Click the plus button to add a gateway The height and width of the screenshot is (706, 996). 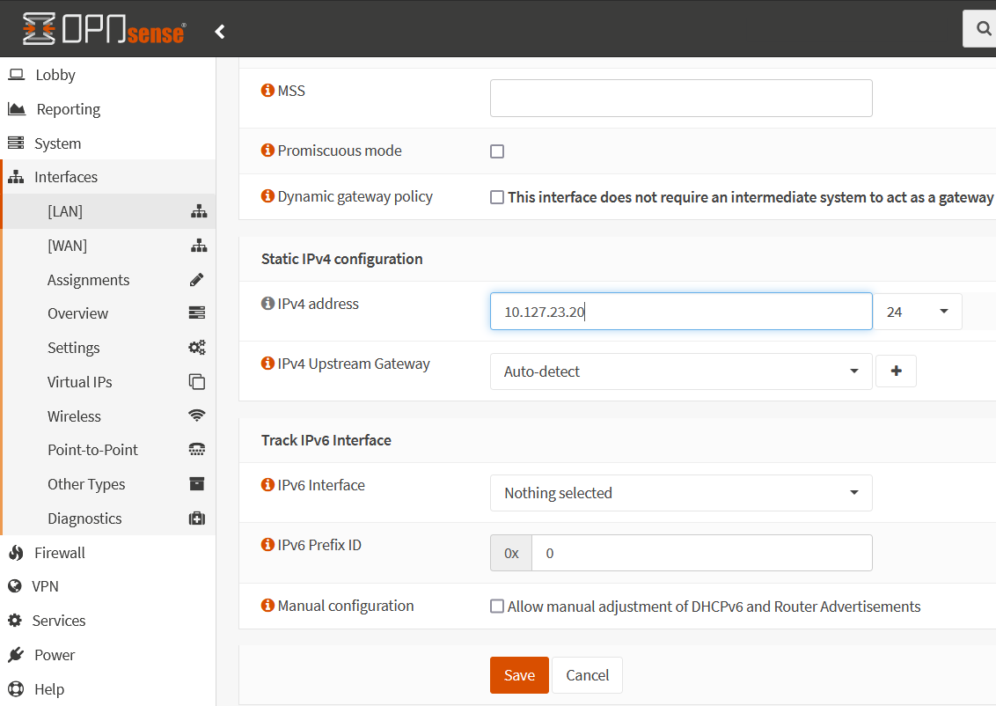coord(896,371)
